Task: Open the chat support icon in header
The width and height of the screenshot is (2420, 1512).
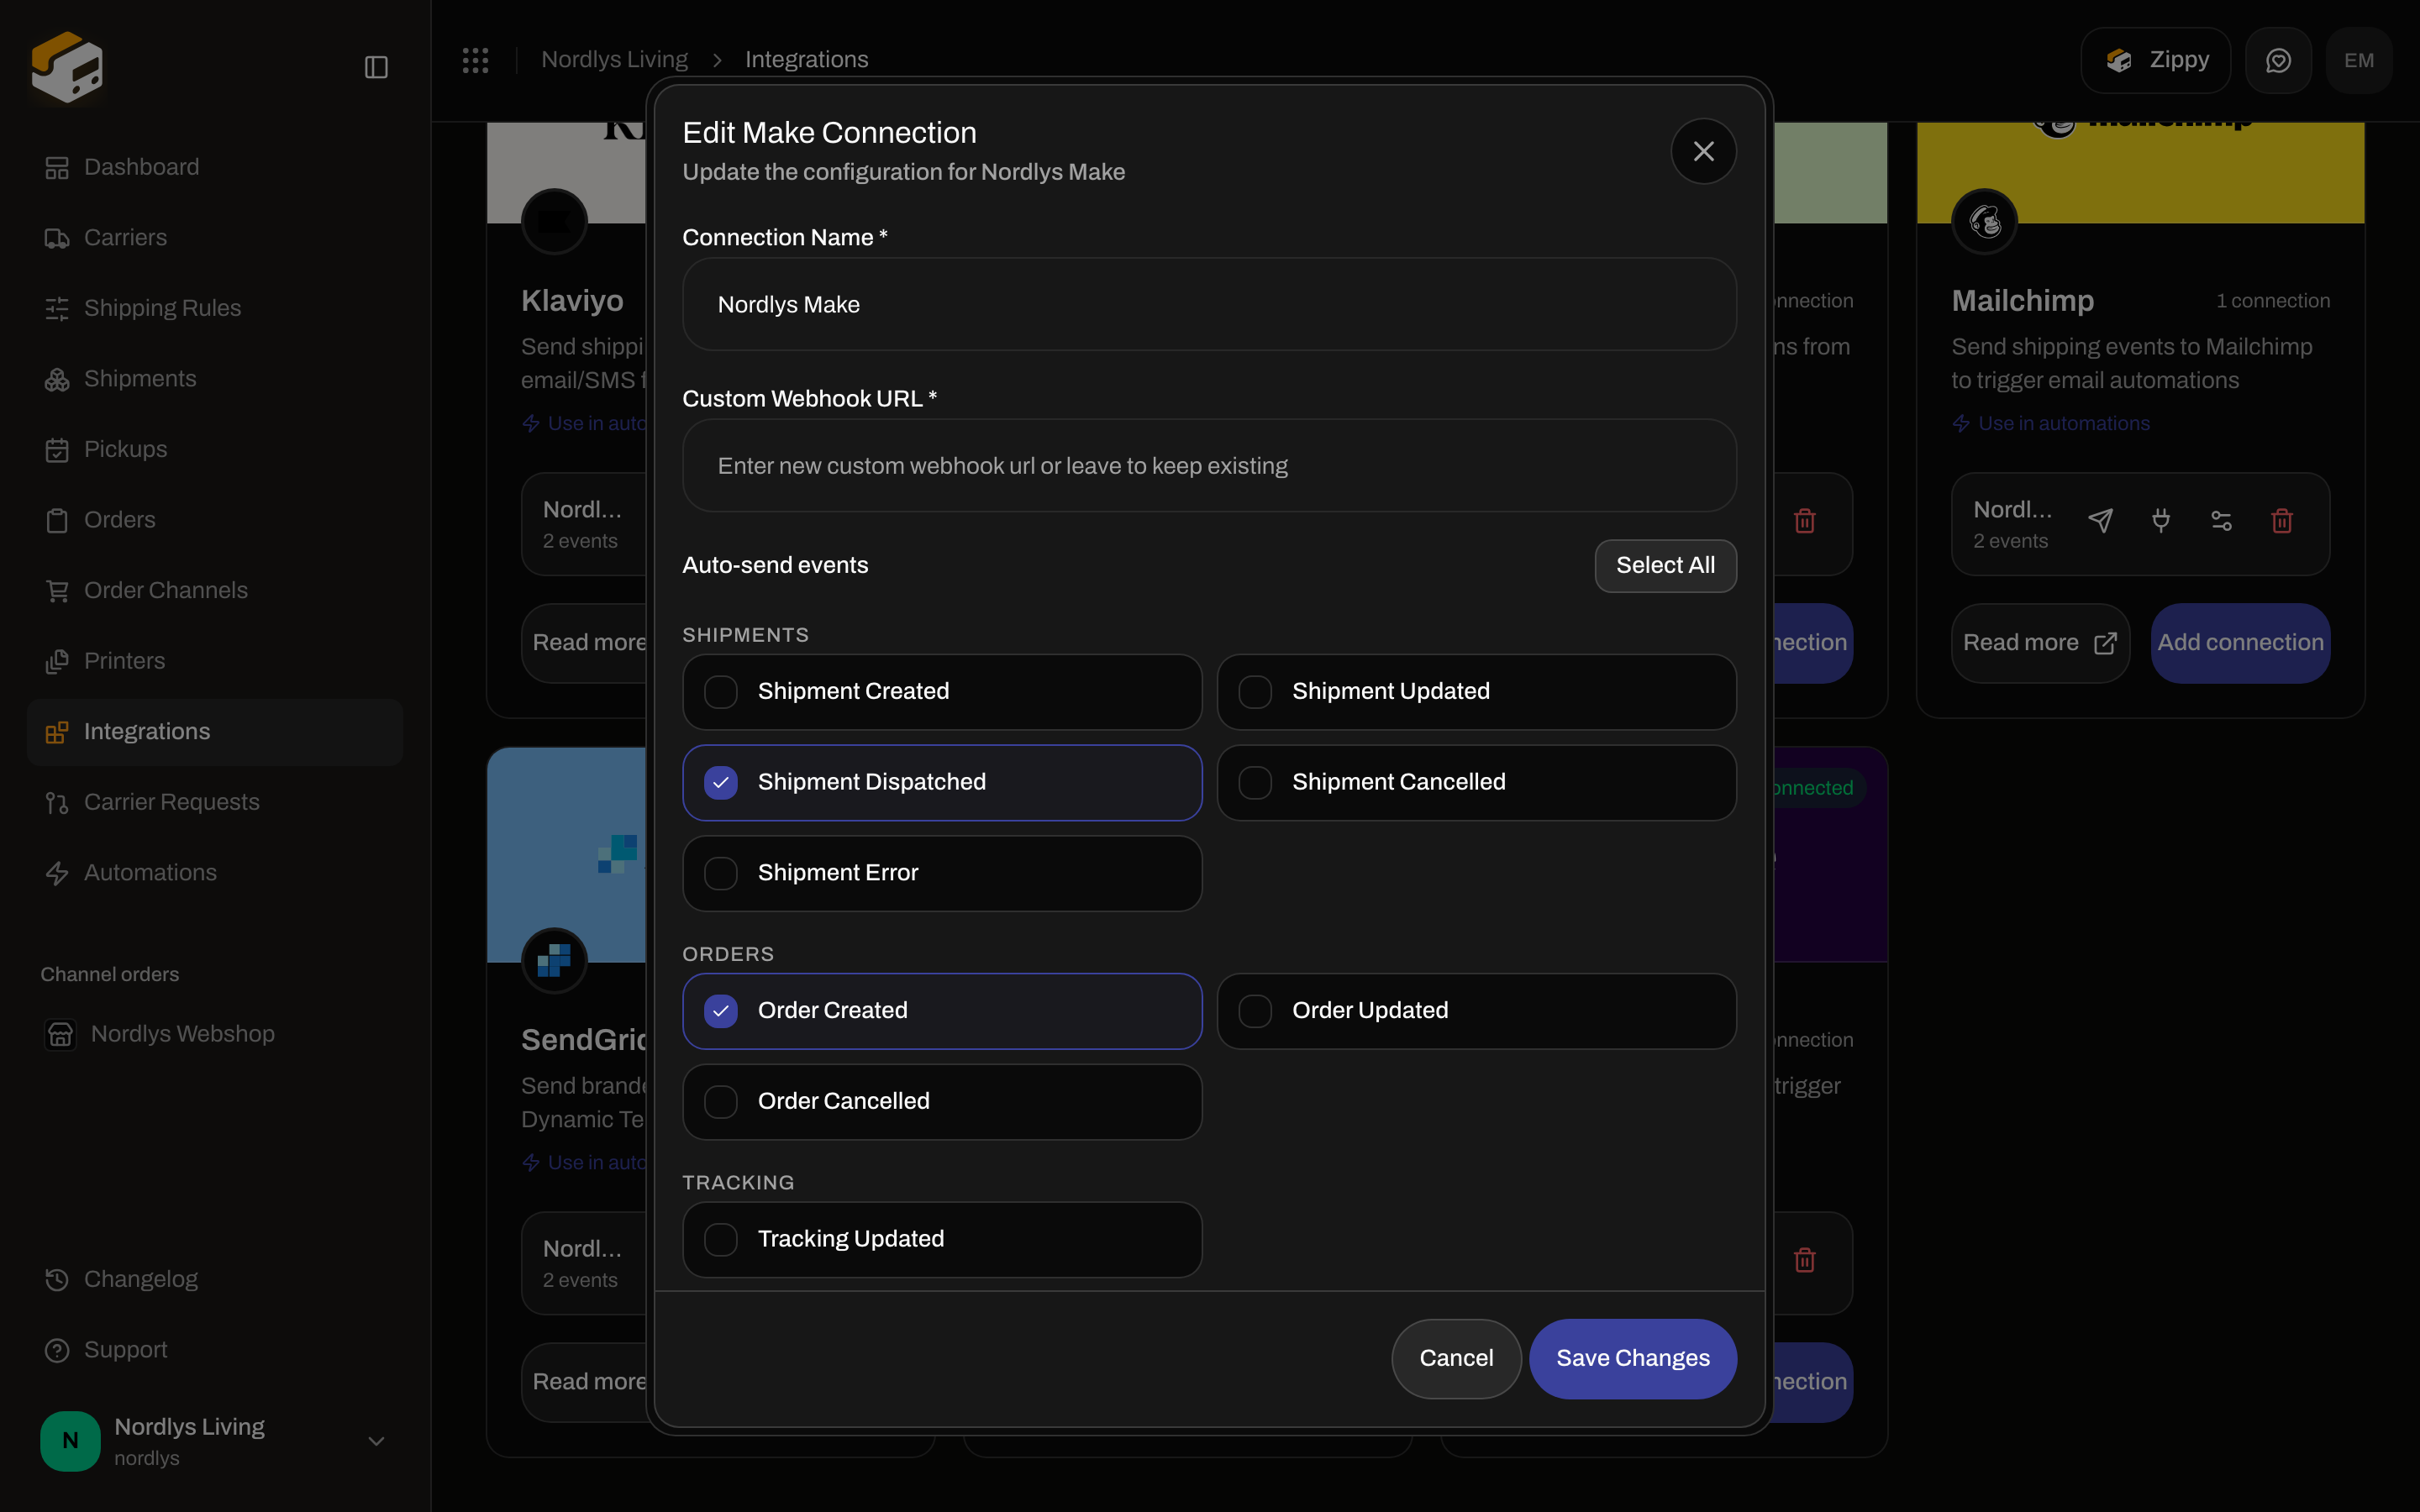Action: pos(2278,60)
